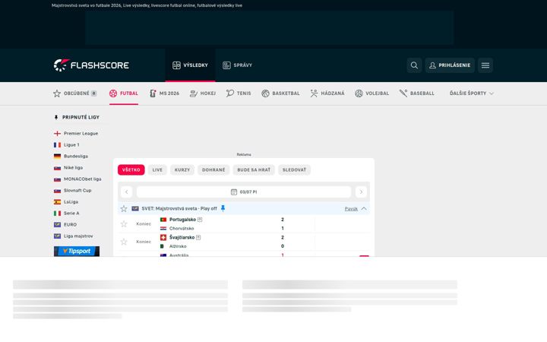The width and height of the screenshot is (547, 342).
Task: Open Slovnaft Cup in pinned leagues
Action: [x=73, y=191]
